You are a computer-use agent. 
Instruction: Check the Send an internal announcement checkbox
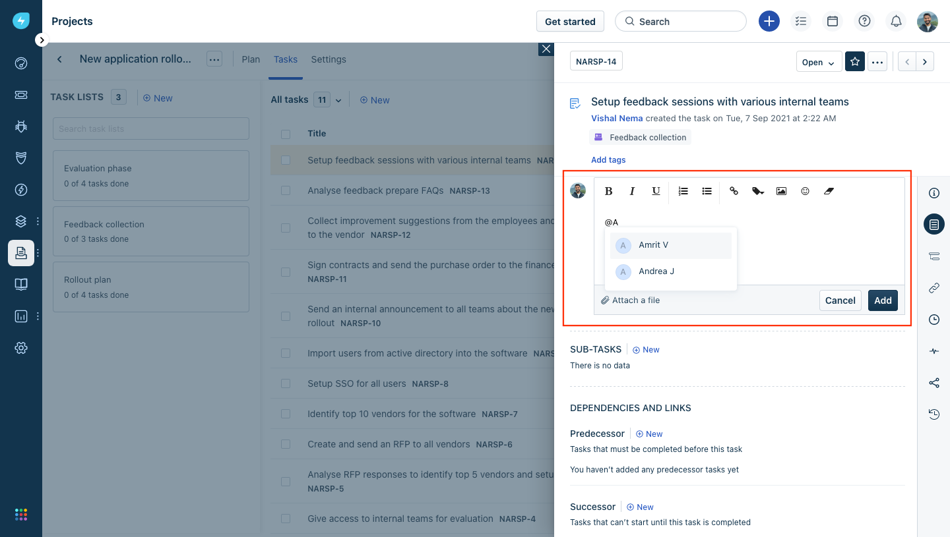pyautogui.click(x=286, y=316)
